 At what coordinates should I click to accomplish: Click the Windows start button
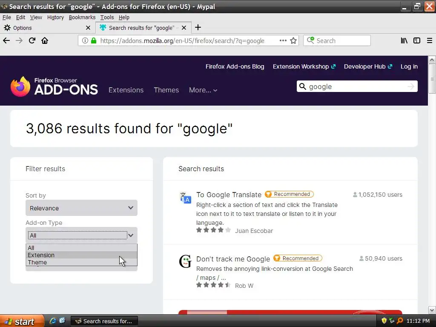[x=22, y=321]
